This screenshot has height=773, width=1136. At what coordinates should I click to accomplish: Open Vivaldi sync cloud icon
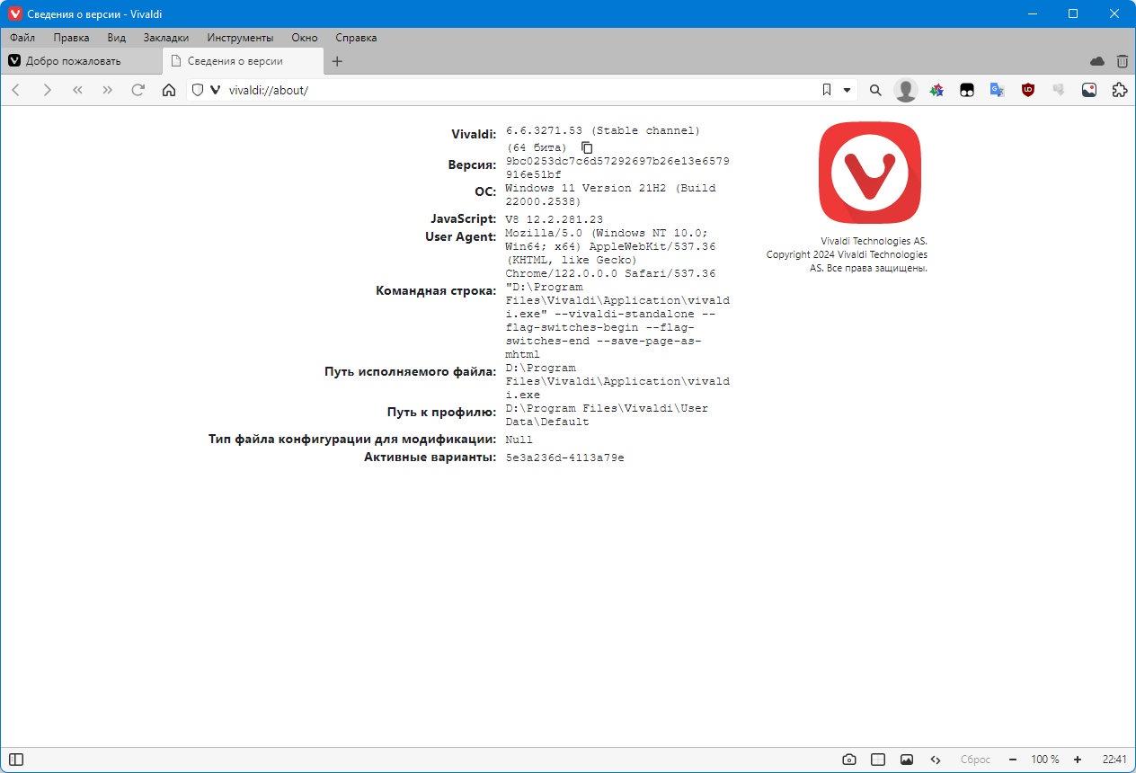pyautogui.click(x=1096, y=61)
